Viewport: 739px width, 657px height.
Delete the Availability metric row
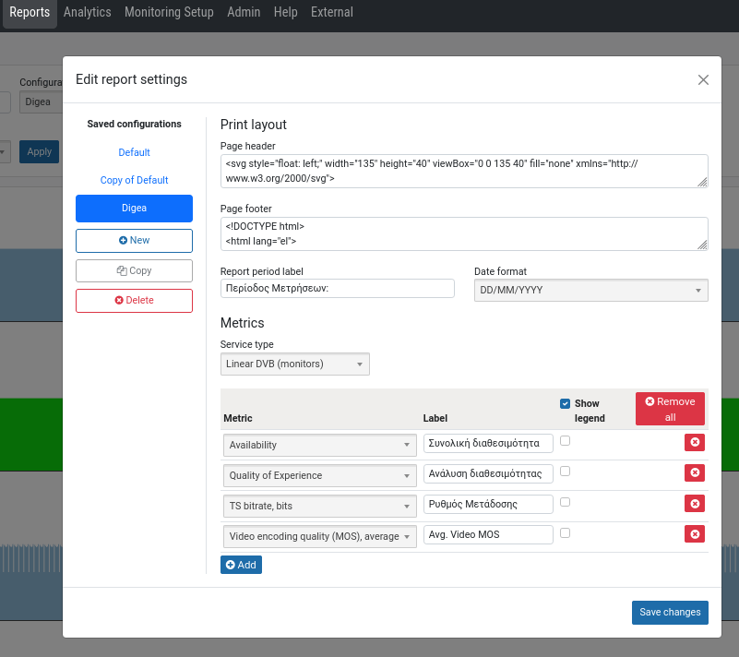point(694,443)
